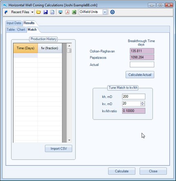Increase kv value with the up spinner arrow
Screen dimensions: 176x181
[x=142, y=102]
